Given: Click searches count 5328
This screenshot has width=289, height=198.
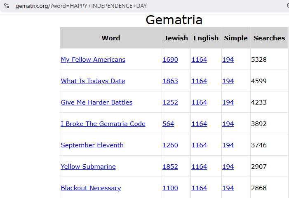Looking at the screenshot, I should pos(259,60).
